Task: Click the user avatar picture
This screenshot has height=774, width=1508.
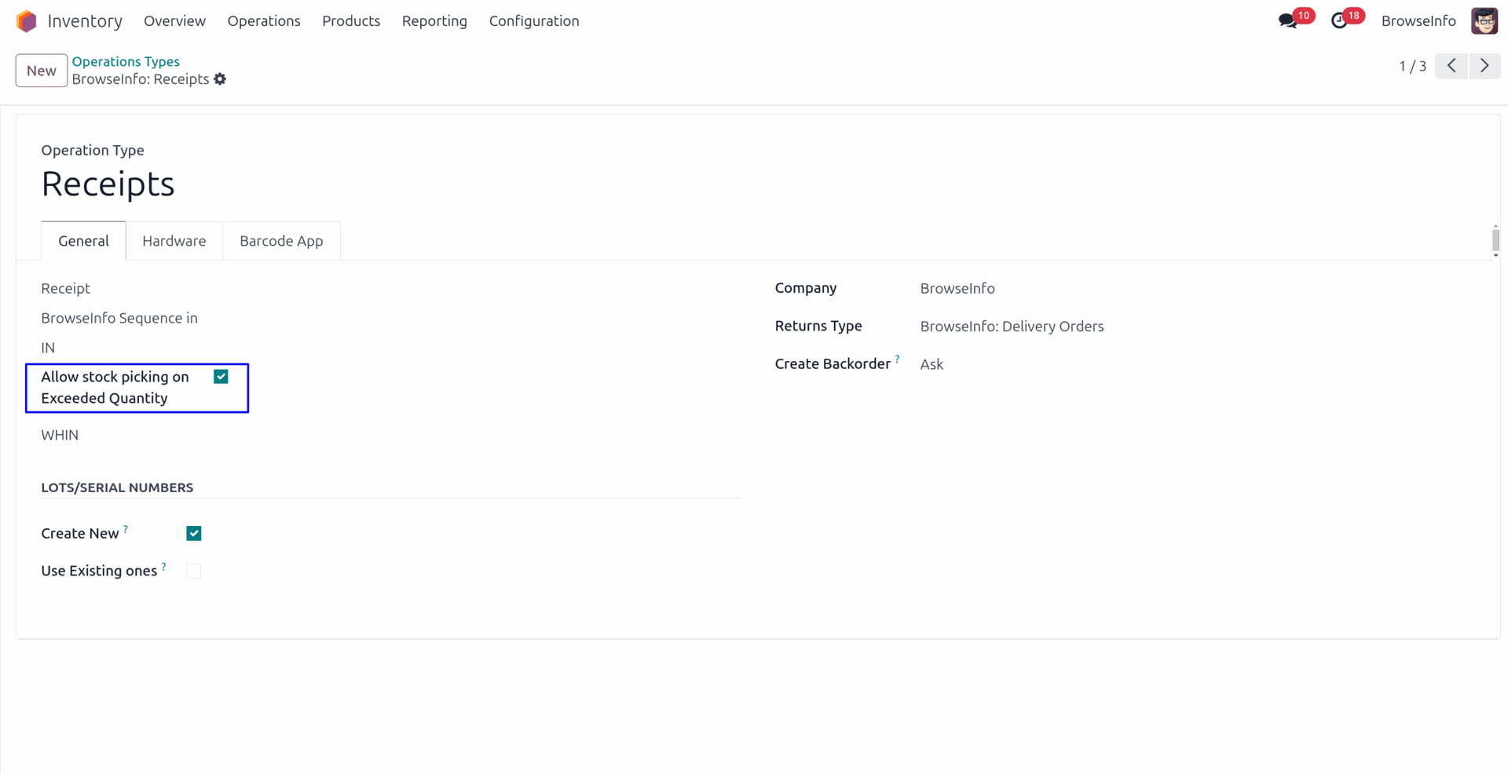Action: [x=1484, y=21]
